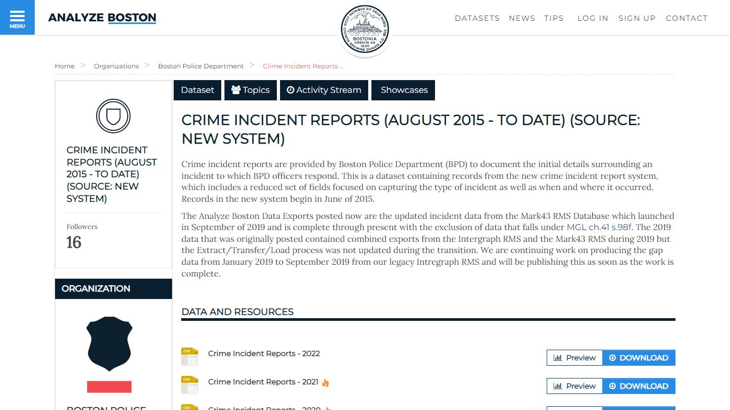
Task: Open Boston Police Department breadcrumb
Action: (201, 66)
